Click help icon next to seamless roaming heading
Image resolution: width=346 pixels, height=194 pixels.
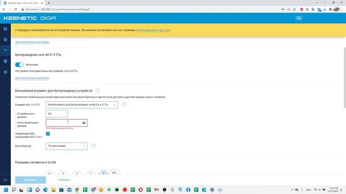click(x=98, y=91)
